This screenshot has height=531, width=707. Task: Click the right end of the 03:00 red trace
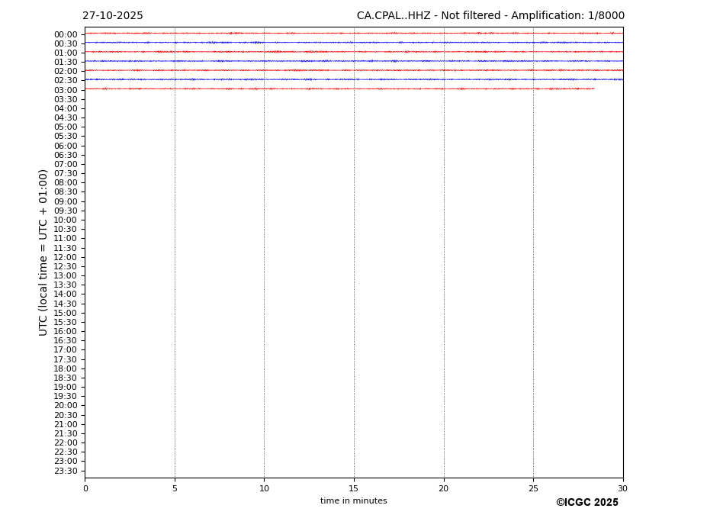pyautogui.click(x=592, y=88)
